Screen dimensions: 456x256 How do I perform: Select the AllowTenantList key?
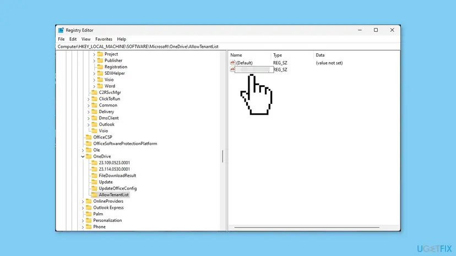coord(113,195)
